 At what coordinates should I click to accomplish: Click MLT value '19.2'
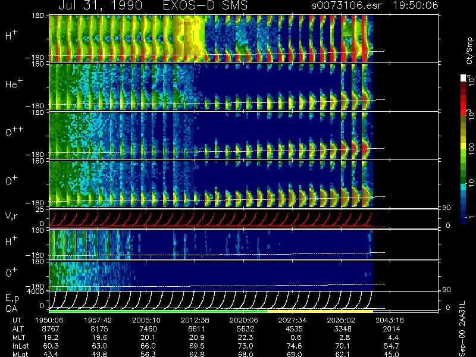51,337
